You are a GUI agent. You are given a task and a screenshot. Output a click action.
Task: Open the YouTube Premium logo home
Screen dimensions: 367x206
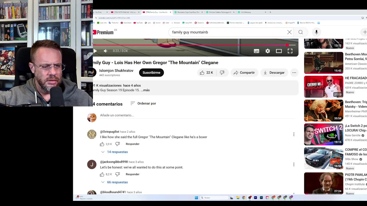103,32
